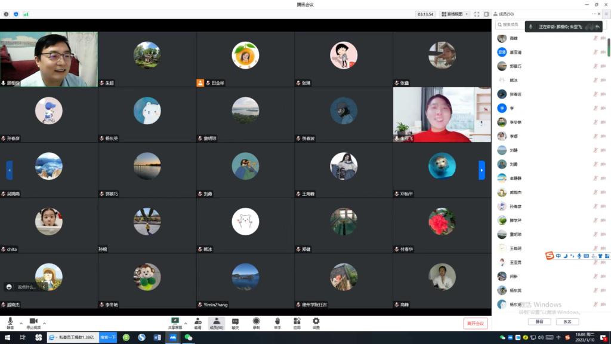Click the red Leave Meeting button
This screenshot has width=611, height=344.
pyautogui.click(x=475, y=323)
